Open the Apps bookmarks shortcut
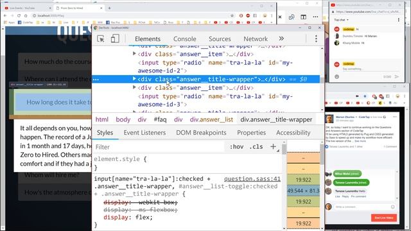Image resolution: width=411 pixels, height=231 pixels. click(x=10, y=22)
